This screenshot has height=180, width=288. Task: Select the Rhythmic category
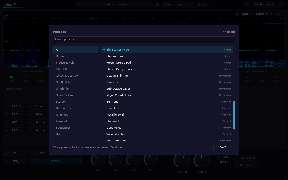click(75, 89)
